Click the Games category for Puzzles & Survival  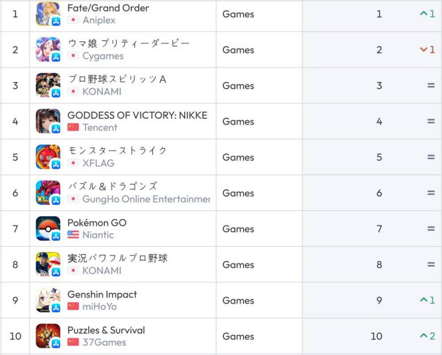[238, 336]
